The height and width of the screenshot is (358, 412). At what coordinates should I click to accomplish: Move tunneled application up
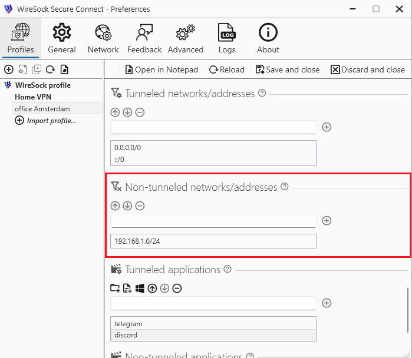click(x=152, y=289)
